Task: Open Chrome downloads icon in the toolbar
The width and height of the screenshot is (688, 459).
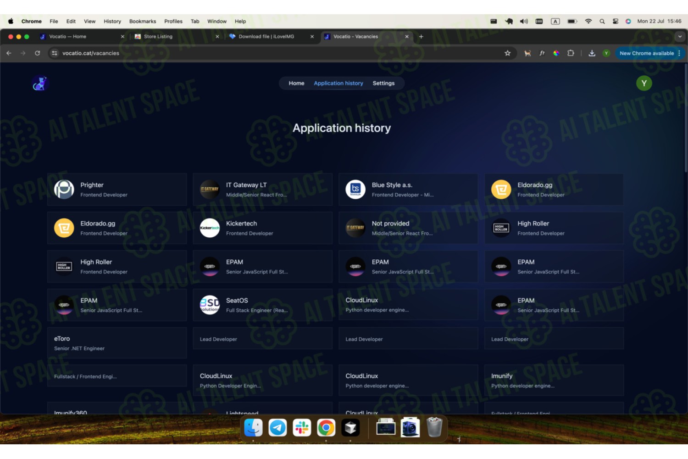Action: tap(592, 53)
